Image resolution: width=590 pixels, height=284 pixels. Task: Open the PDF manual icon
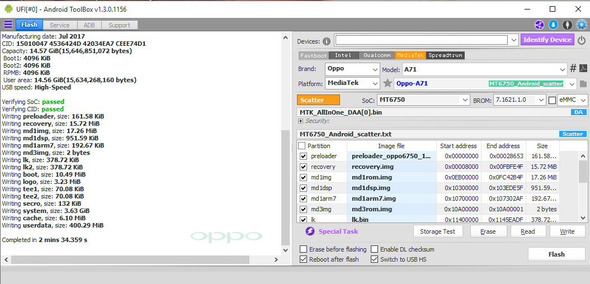pos(583,68)
